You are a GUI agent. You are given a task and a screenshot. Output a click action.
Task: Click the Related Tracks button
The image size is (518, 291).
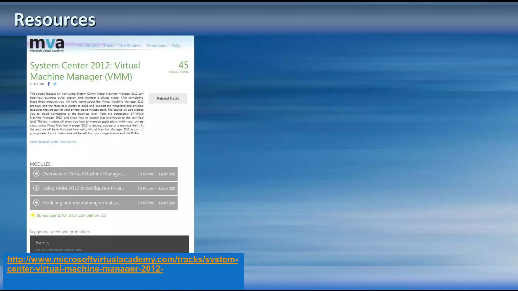click(168, 98)
